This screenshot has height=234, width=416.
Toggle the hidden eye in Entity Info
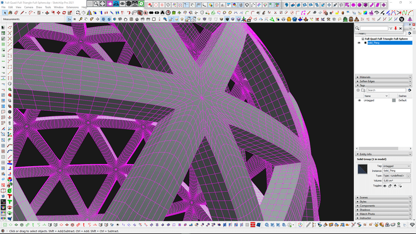pyautogui.click(x=385, y=186)
